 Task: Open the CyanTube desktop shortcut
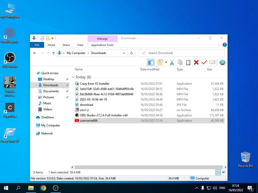(x=10, y=110)
